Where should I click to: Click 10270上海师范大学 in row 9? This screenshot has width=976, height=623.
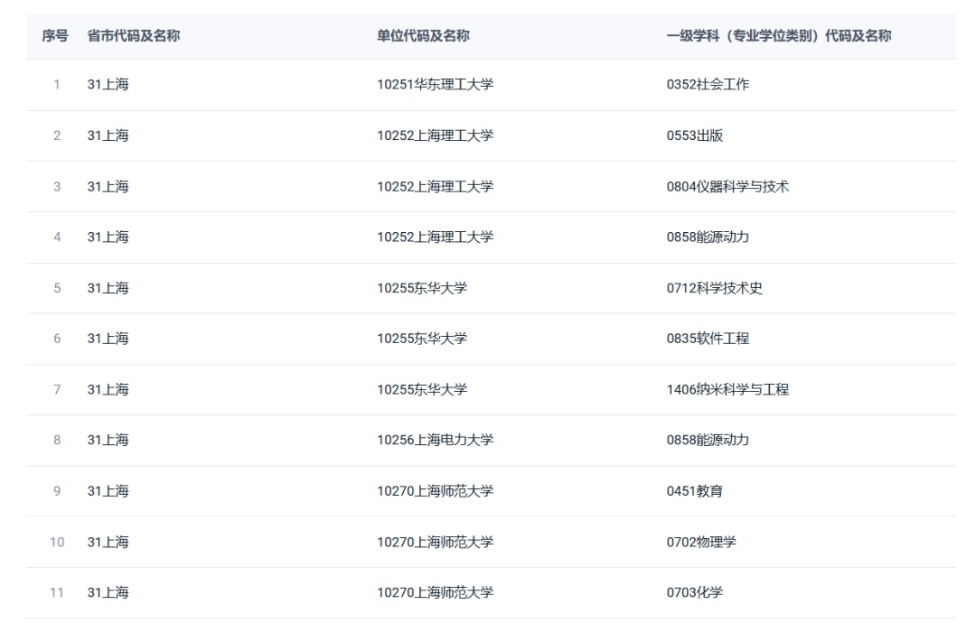[435, 491]
